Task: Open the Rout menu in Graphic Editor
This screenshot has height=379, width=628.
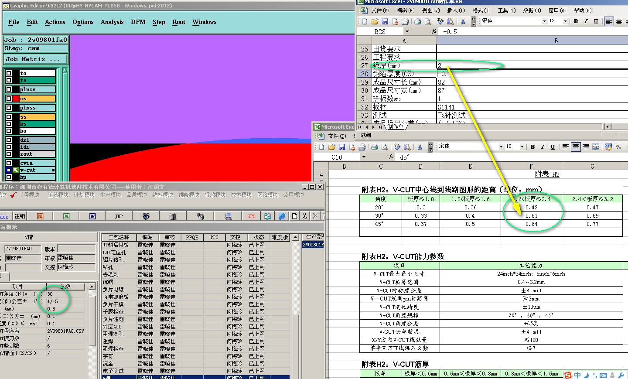Action: [x=179, y=22]
